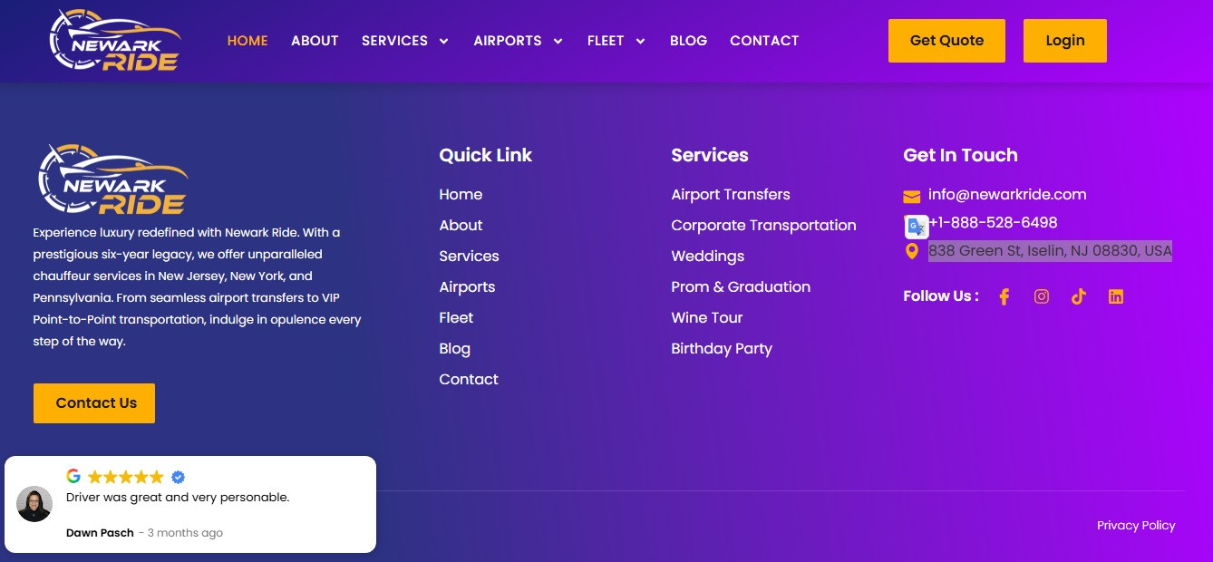Open the Contact page from top navigation

coord(764,41)
